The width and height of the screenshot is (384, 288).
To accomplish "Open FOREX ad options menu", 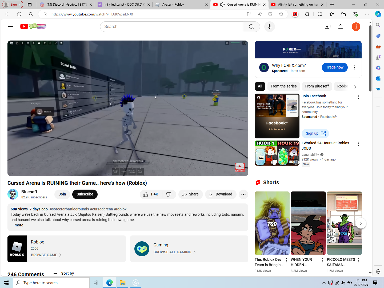I will tap(355, 67).
